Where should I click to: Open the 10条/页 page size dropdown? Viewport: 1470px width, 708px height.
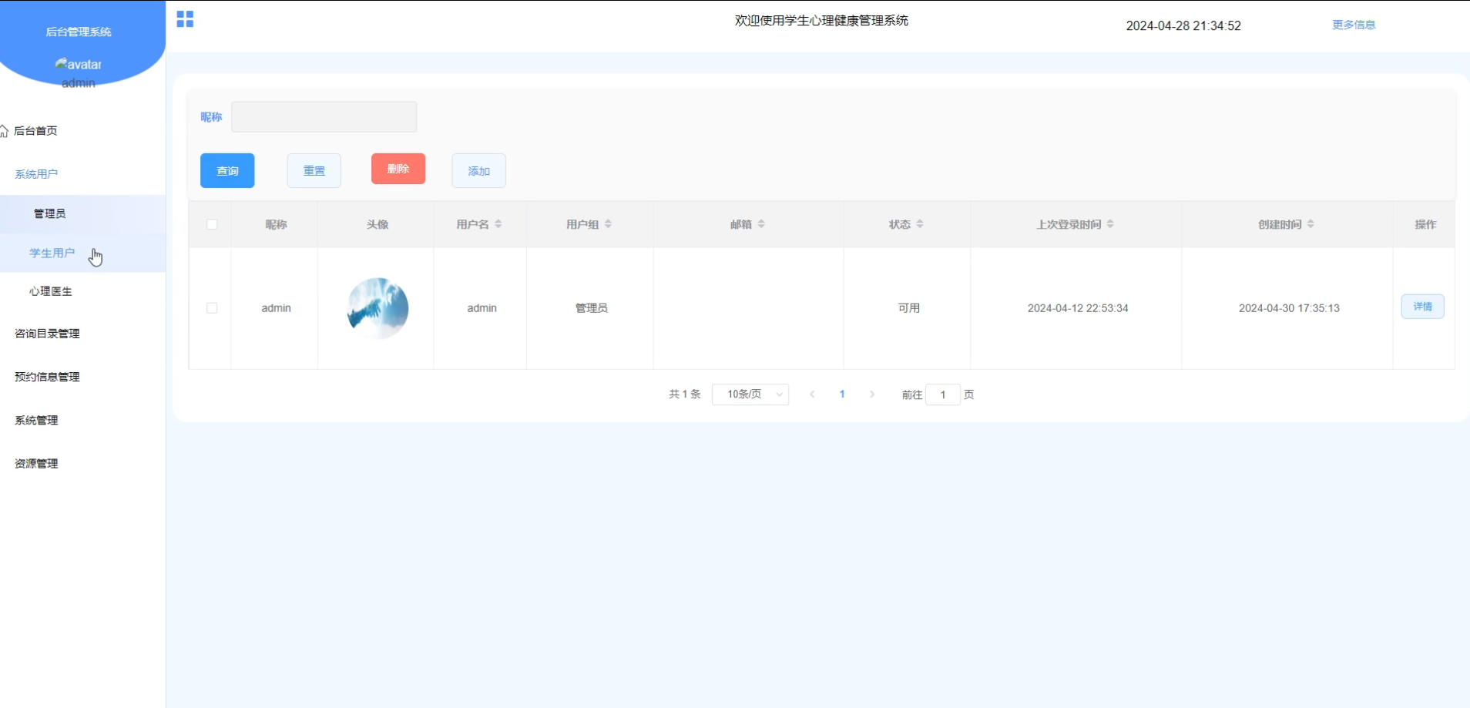coord(750,394)
